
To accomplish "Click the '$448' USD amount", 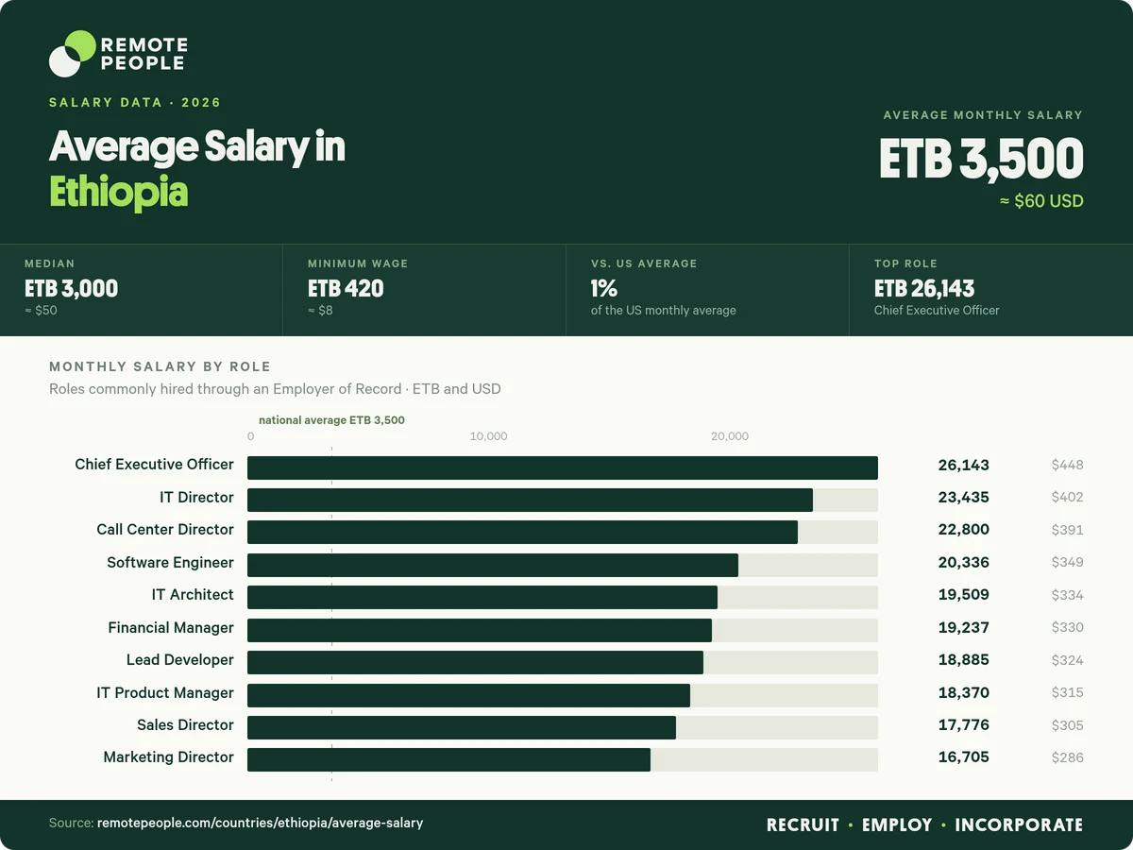I will [x=1068, y=466].
